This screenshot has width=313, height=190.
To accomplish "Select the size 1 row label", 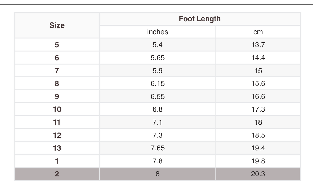I will tap(57, 161).
